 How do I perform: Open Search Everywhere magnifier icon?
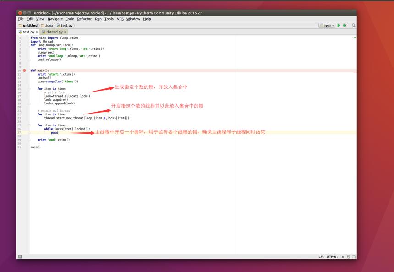(354, 25)
